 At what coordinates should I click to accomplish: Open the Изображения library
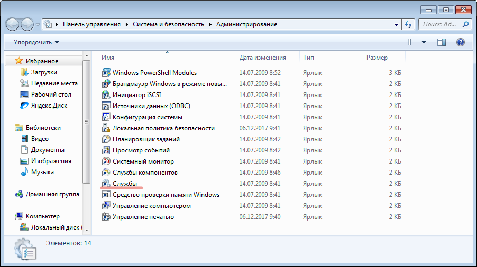pyautogui.click(x=51, y=161)
